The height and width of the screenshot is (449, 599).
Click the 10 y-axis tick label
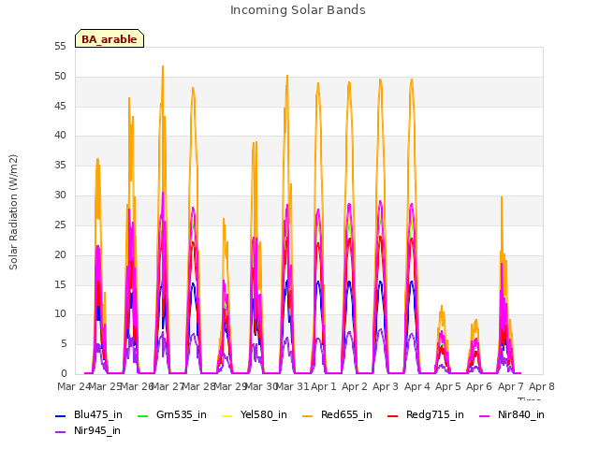point(60,314)
